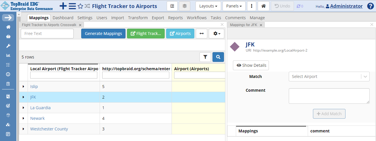Expand the Newark row
Image resolution: width=376 pixels, height=141 pixels.
[x=23, y=118]
